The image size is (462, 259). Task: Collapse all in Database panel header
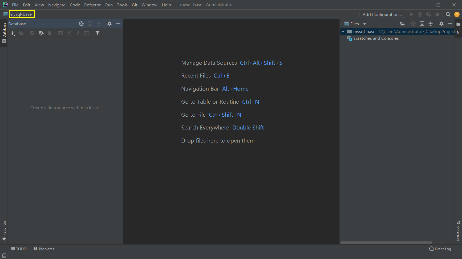(99, 24)
